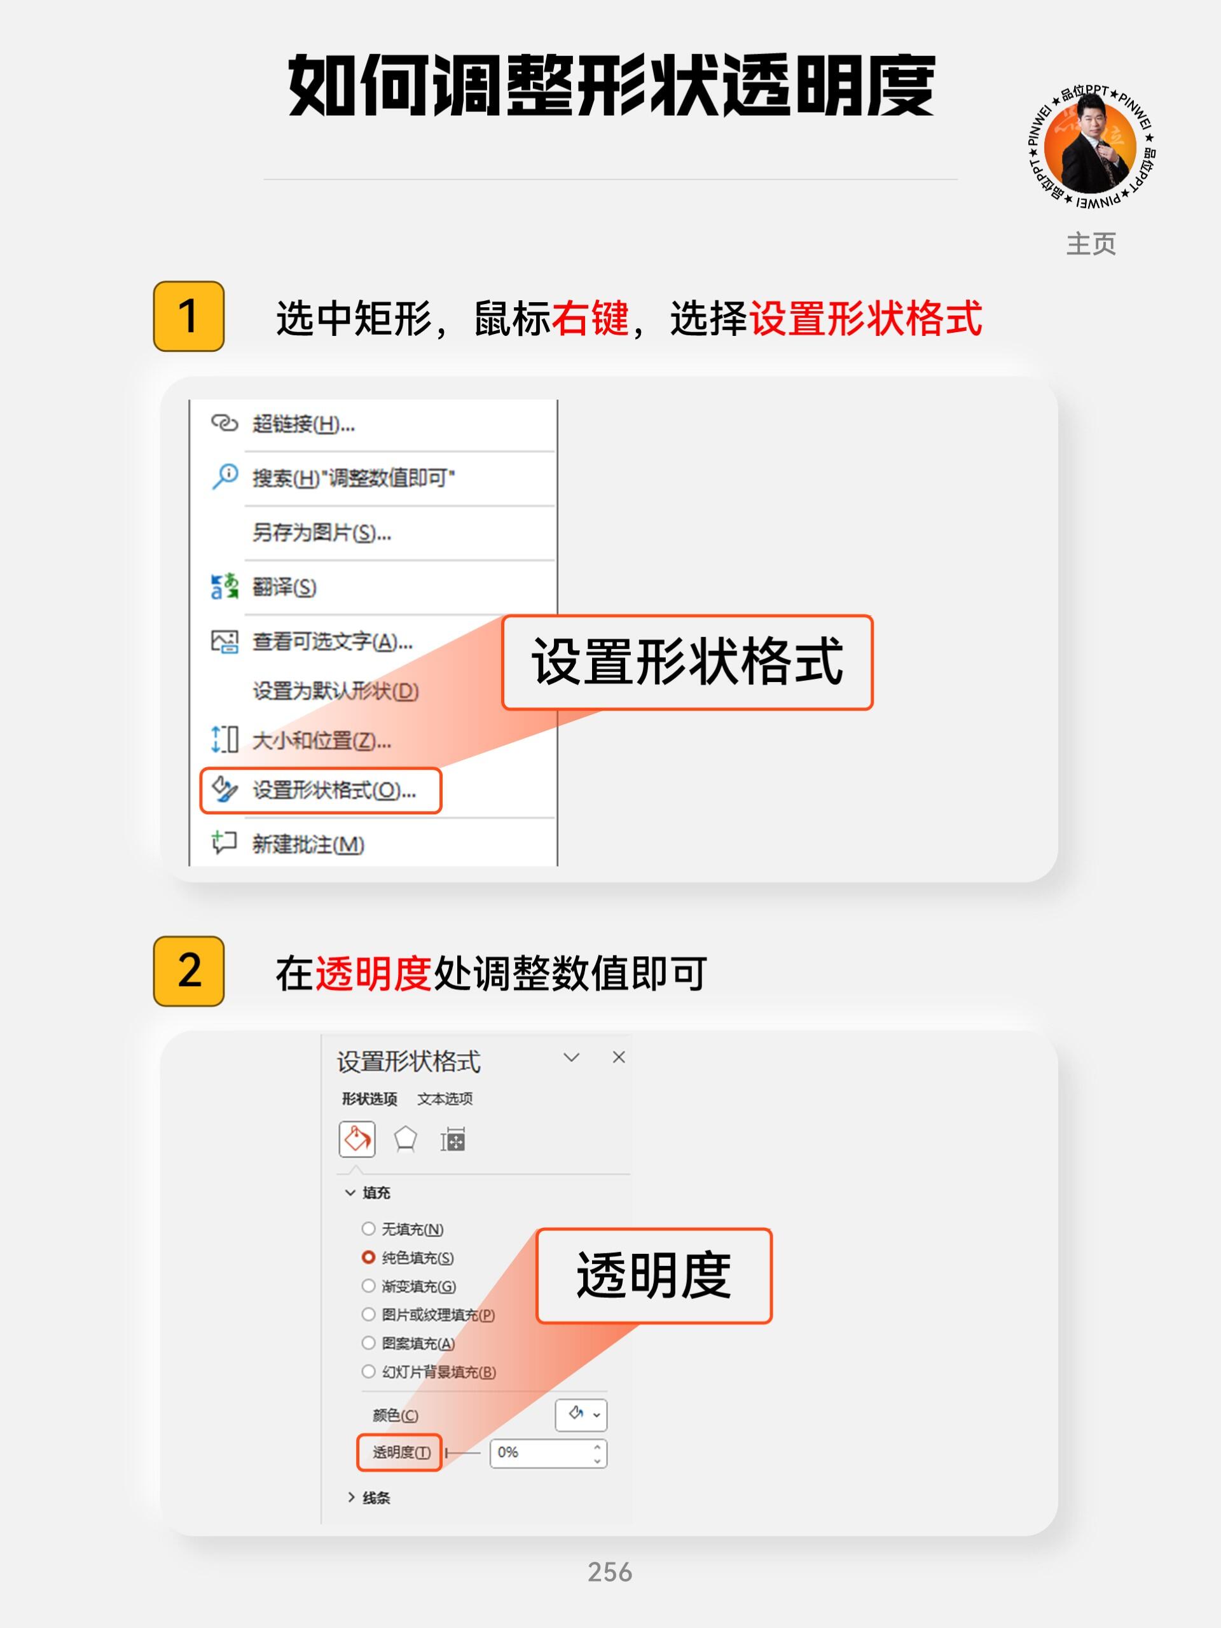Viewport: 1221px width, 1628px height.
Task: Select 无填充(N) radio button
Action: pyautogui.click(x=368, y=1228)
